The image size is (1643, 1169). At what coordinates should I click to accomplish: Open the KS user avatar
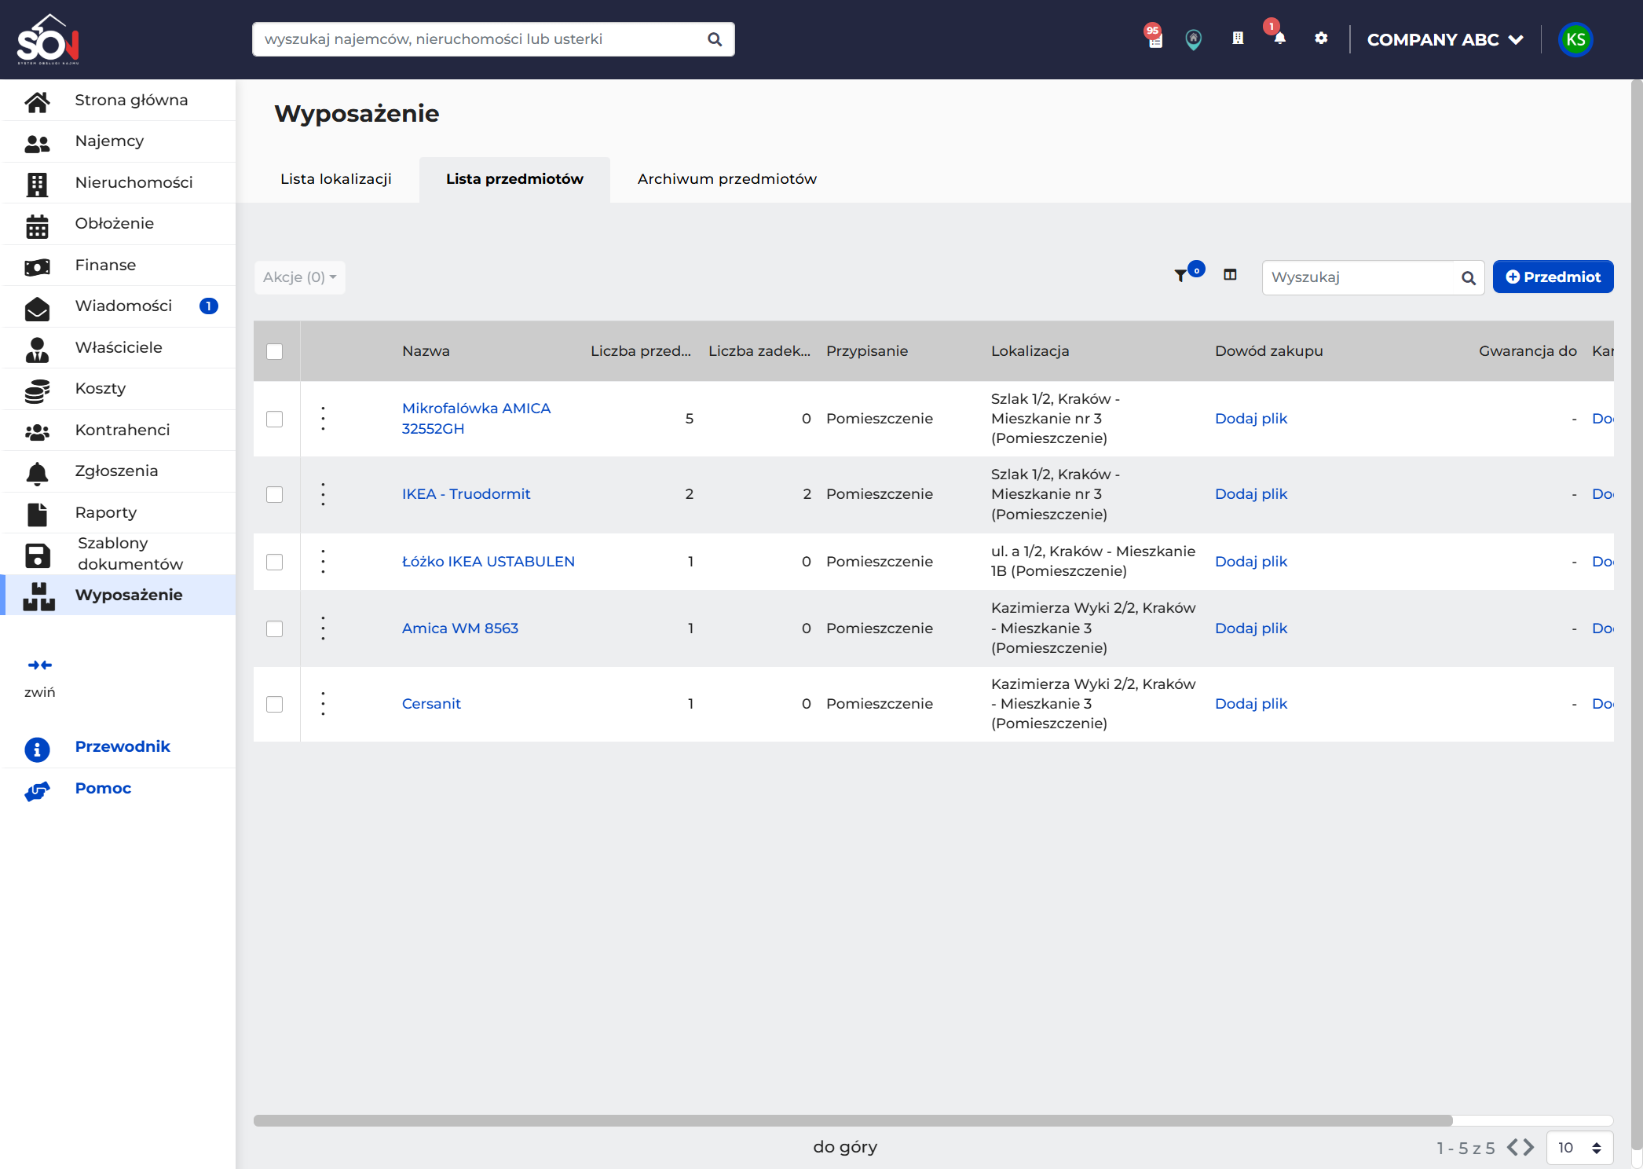coord(1575,39)
